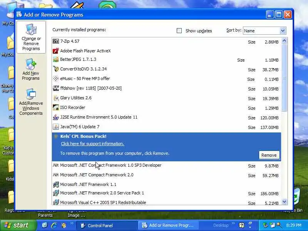This screenshot has height=231, width=308.
Task: Click the 137.00MB size value for Java 6
Action: coord(269,127)
